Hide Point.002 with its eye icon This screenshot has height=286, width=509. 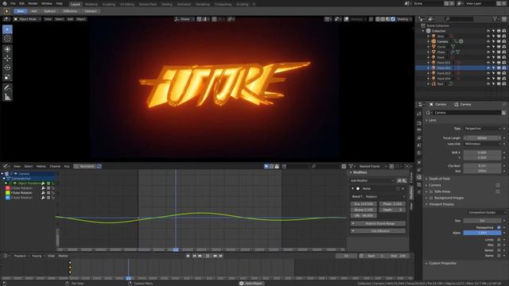coord(488,68)
